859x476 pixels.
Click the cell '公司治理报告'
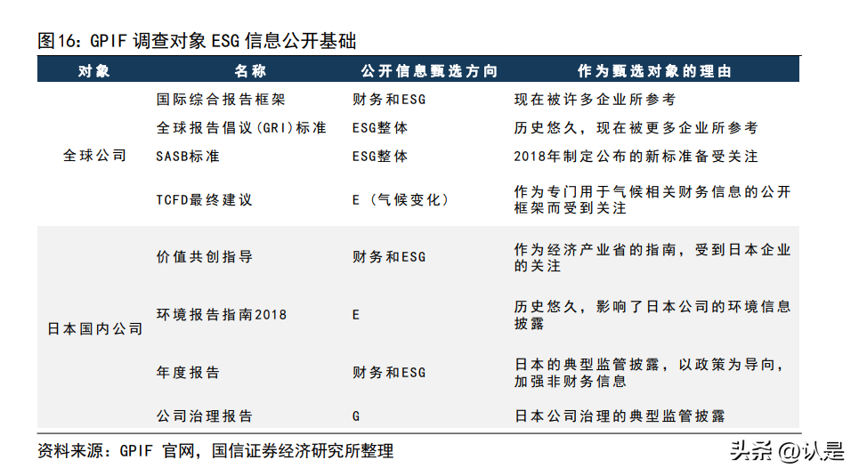[205, 416]
